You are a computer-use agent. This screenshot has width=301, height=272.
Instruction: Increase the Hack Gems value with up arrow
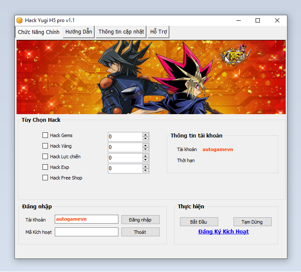click(146, 135)
